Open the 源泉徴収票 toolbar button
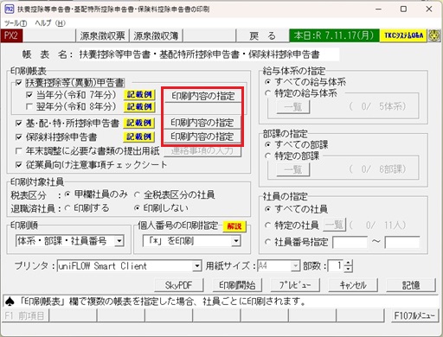 pyautogui.click(x=102, y=36)
